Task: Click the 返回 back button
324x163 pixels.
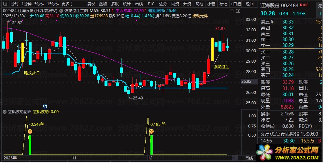Action: click(250, 4)
